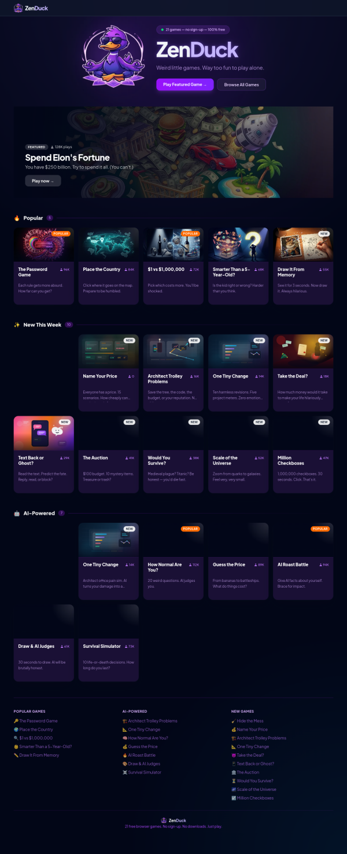Open the Scale of the Universe game card
This screenshot has width=347, height=854.
(238, 455)
